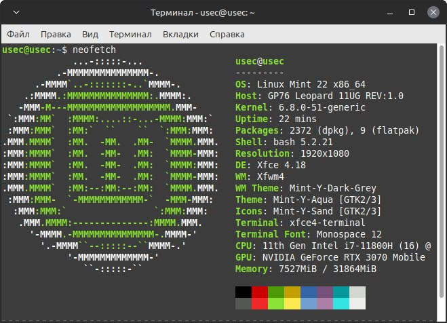Click the Host: GP76 Leopard line
This screenshot has height=323, width=447.
(319, 96)
